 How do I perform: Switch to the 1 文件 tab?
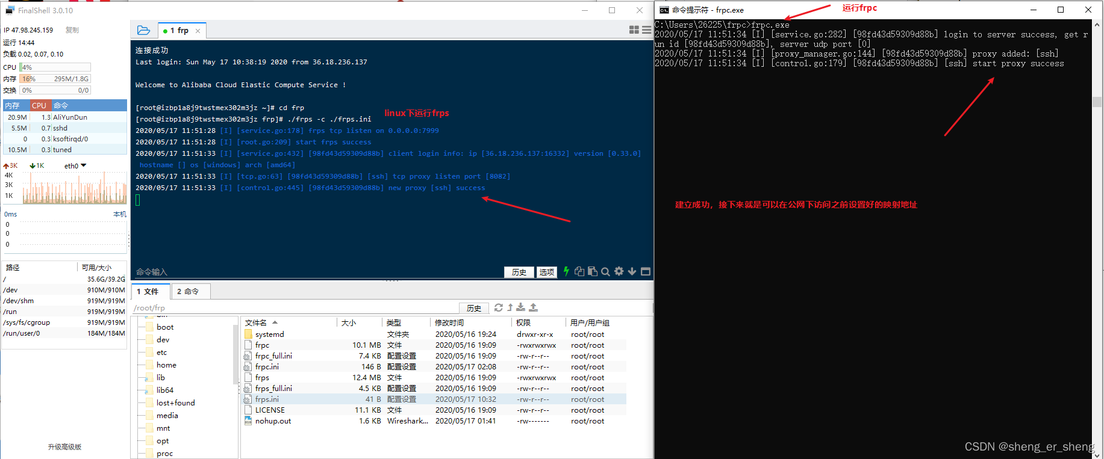(151, 291)
